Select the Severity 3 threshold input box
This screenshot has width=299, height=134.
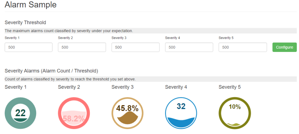136,47
